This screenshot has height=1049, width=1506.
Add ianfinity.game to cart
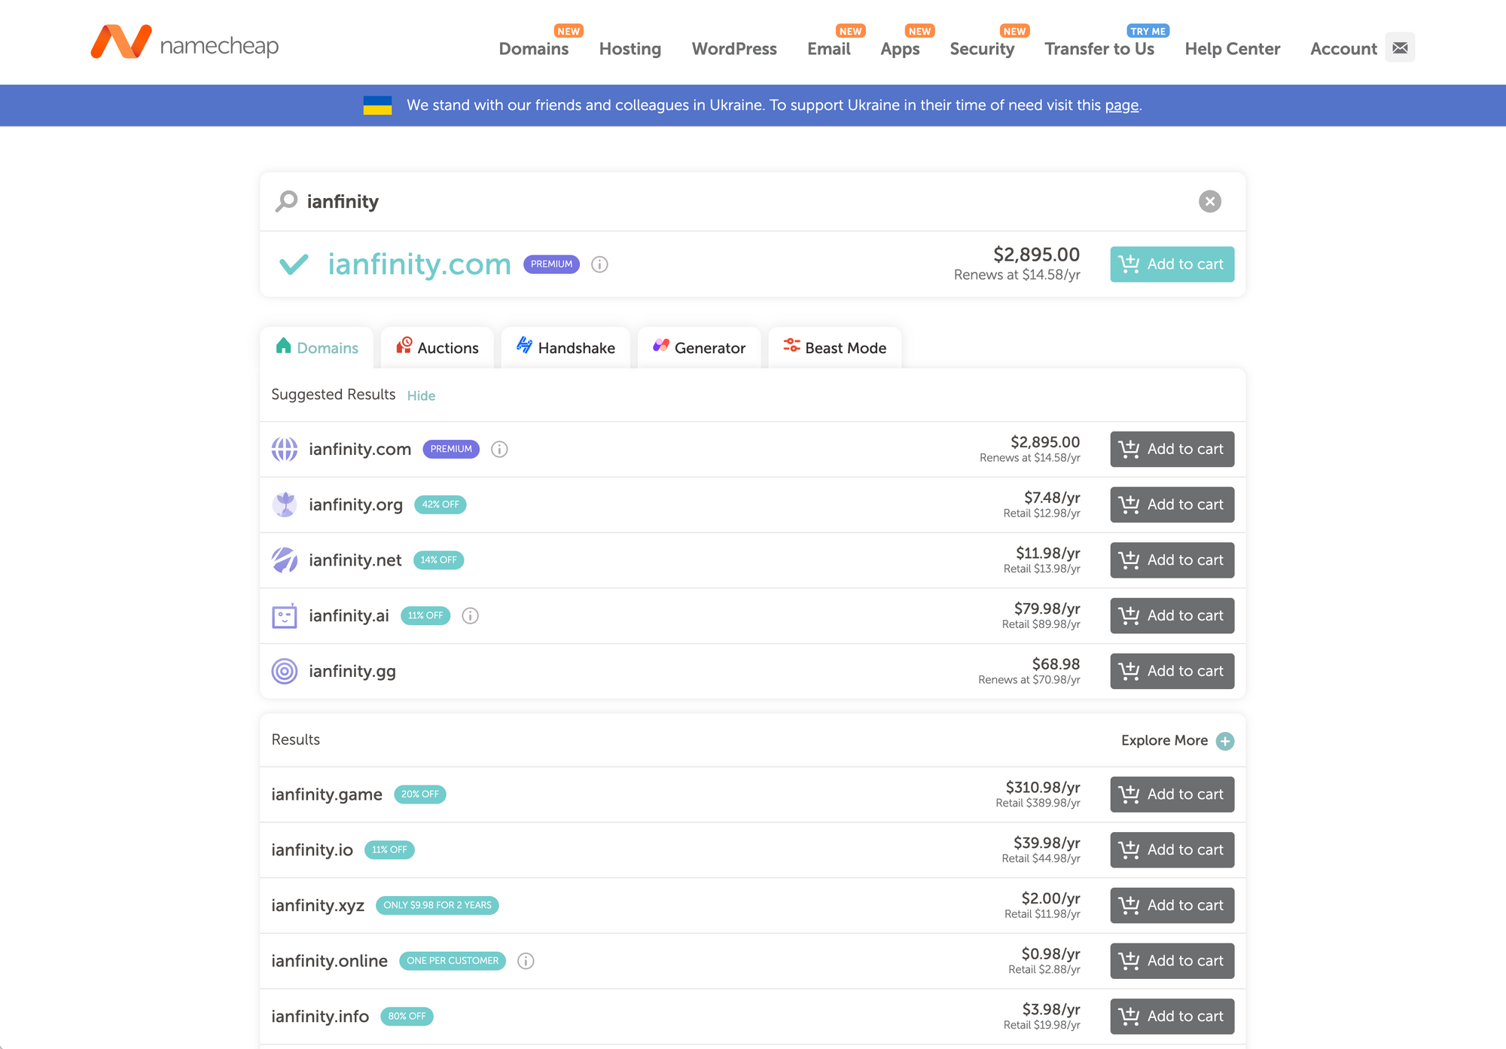pos(1172,794)
